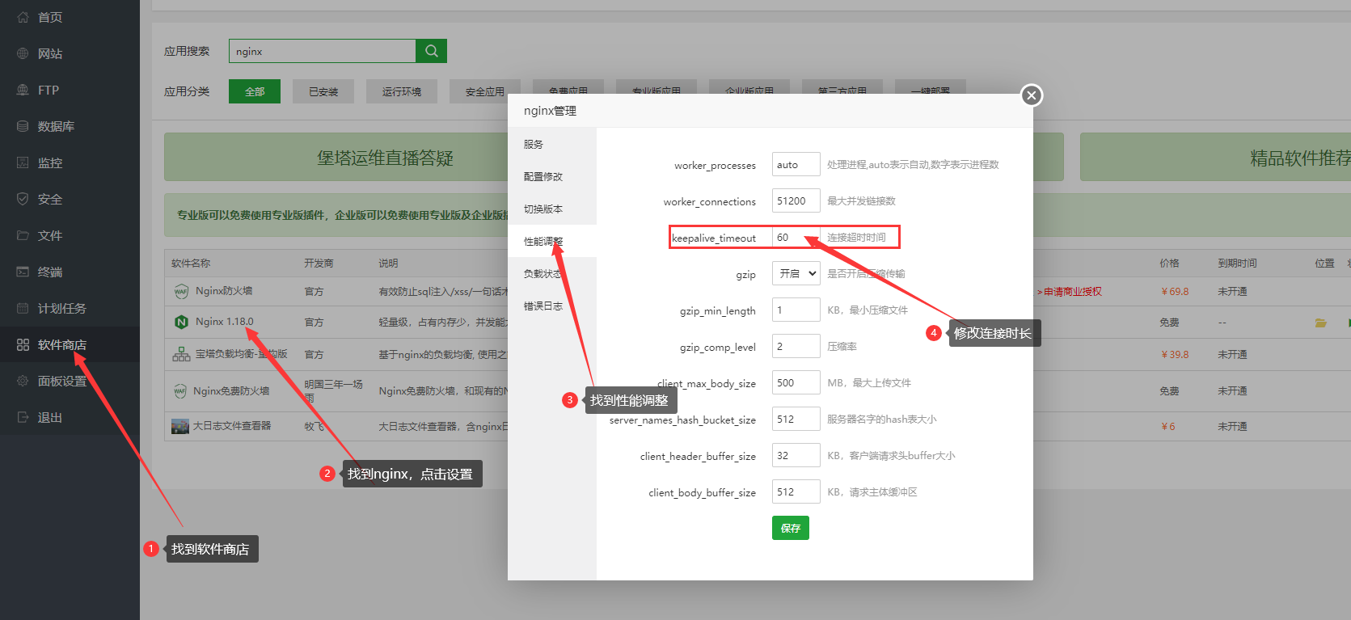Screen dimensions: 1351x620
Task: Click the security shield icon
Action: pos(23,199)
